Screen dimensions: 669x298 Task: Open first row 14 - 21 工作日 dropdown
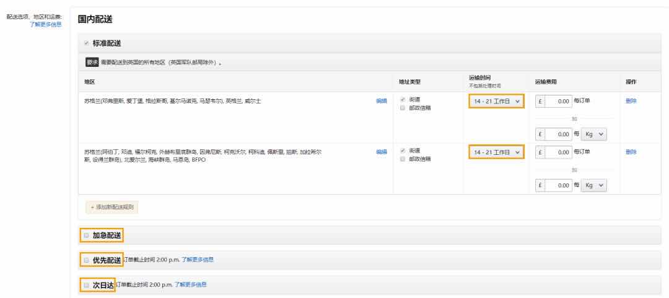496,101
